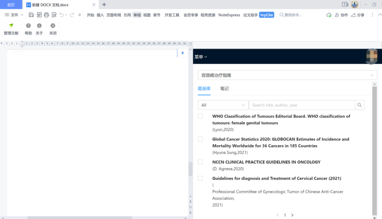Switch to the 开始 ribbon tab

coord(91,15)
